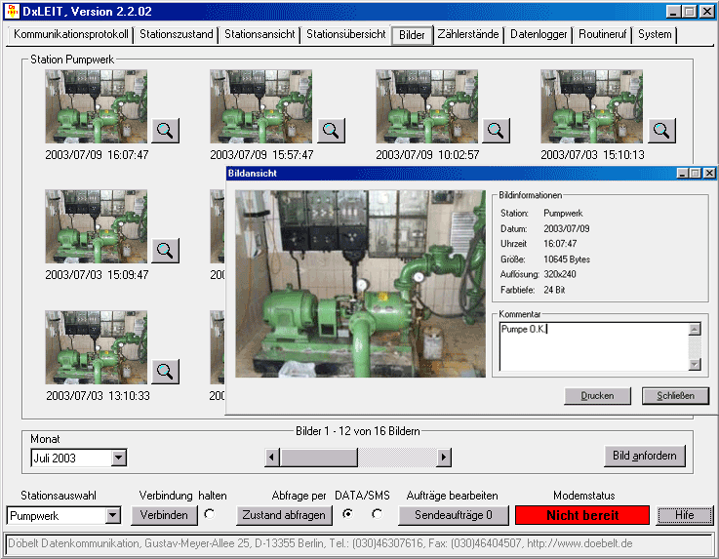Click image scrollbar left arrow
Screen dimensions: 719x559
tap(272, 458)
